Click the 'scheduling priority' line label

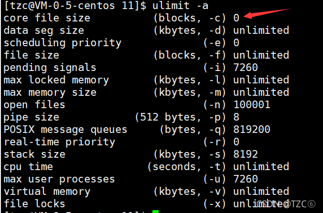63,43
